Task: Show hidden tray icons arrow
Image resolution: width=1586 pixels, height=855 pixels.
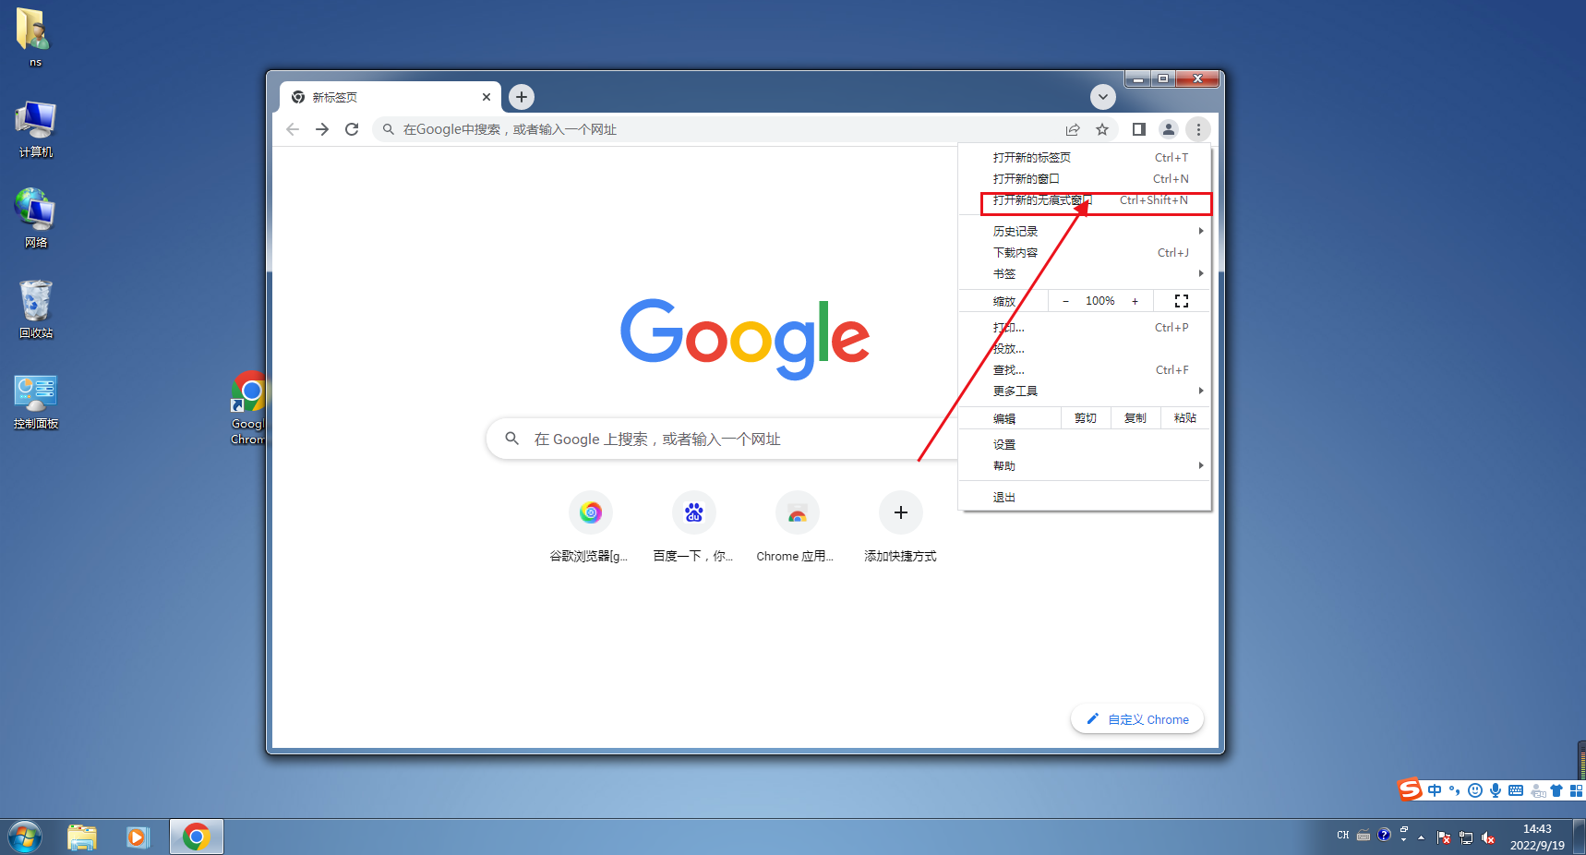Action: coord(1421,837)
